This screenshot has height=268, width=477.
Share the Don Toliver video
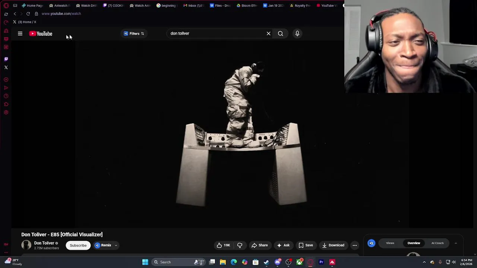pos(259,245)
